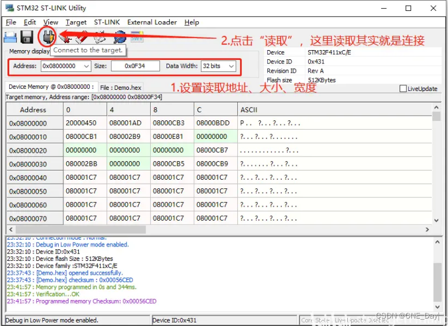Click memory grid scroll-down arrow
This screenshot has width=448, height=326.
tap(436, 220)
